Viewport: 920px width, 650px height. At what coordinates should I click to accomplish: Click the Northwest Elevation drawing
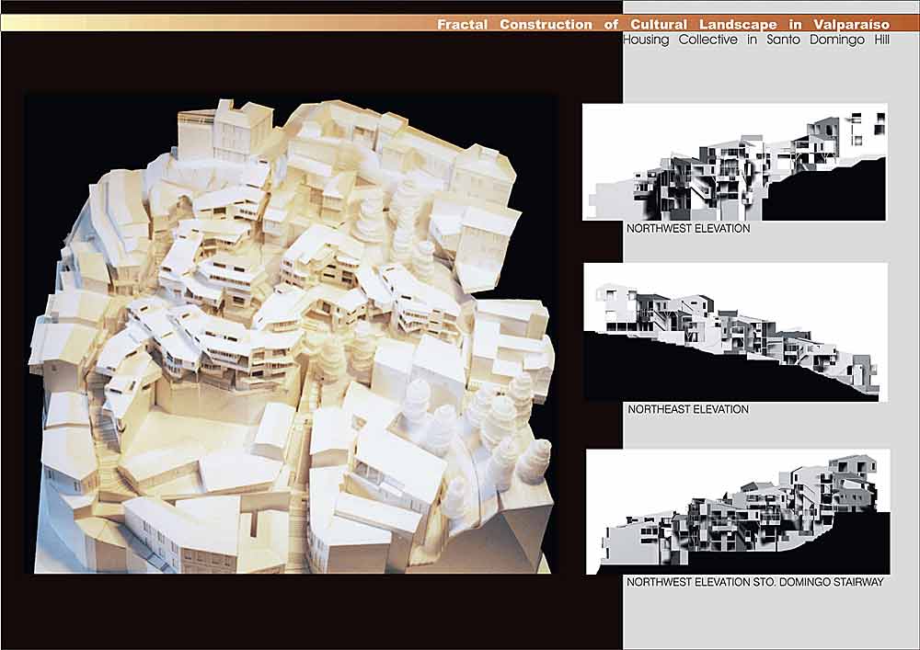(x=734, y=163)
